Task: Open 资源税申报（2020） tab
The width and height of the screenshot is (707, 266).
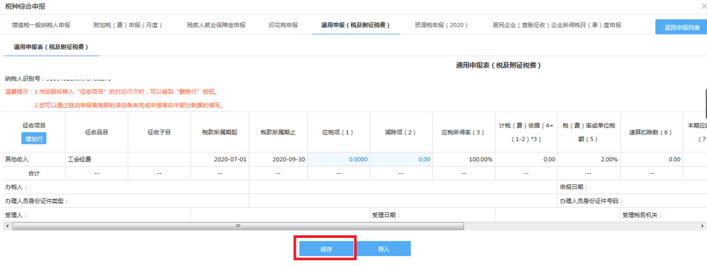Action: coord(441,25)
